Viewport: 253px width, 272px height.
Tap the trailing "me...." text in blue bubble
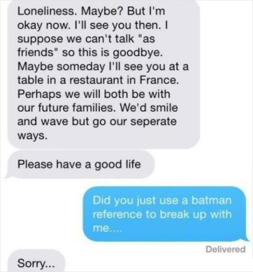tap(108, 228)
